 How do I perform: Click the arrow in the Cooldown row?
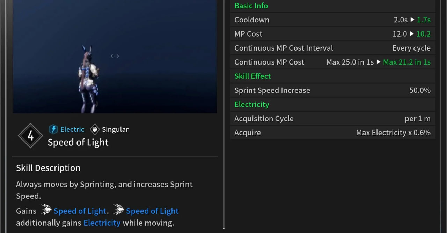[x=412, y=20]
